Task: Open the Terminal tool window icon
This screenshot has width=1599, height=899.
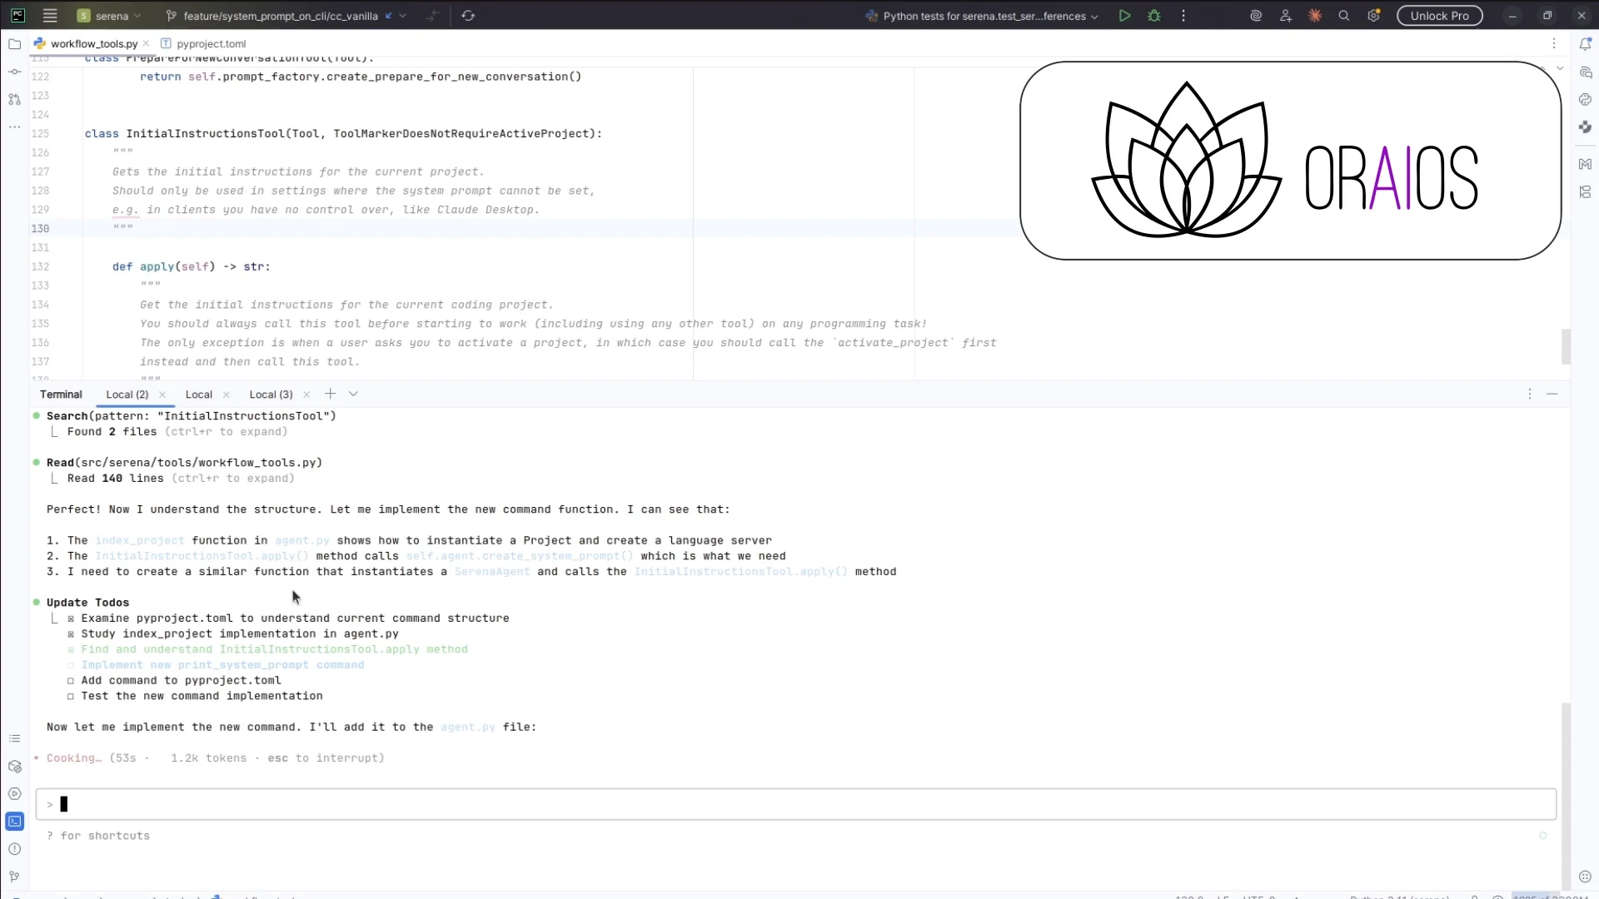Action: tap(14, 822)
